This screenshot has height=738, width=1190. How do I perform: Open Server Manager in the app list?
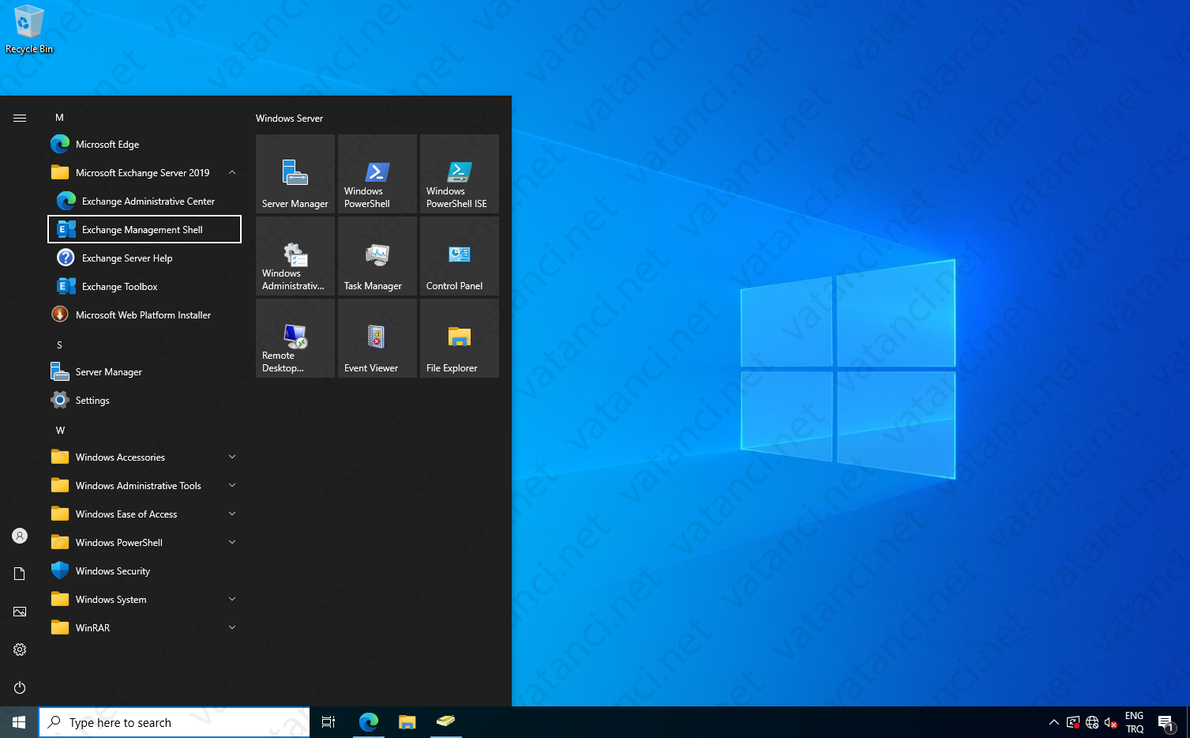pyautogui.click(x=145, y=371)
